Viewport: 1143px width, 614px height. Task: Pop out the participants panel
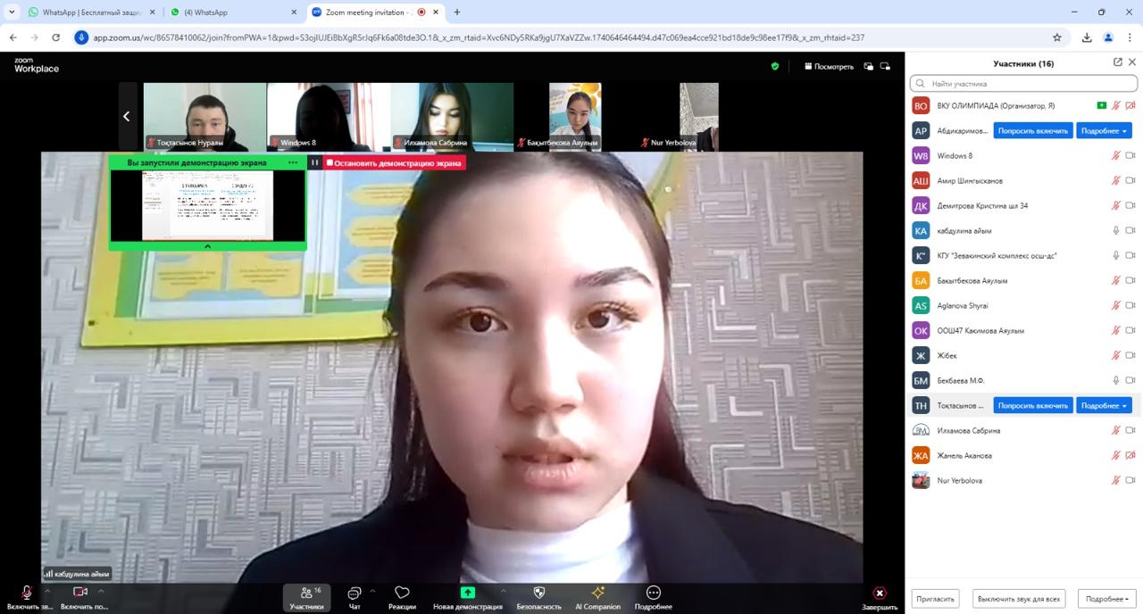1118,62
